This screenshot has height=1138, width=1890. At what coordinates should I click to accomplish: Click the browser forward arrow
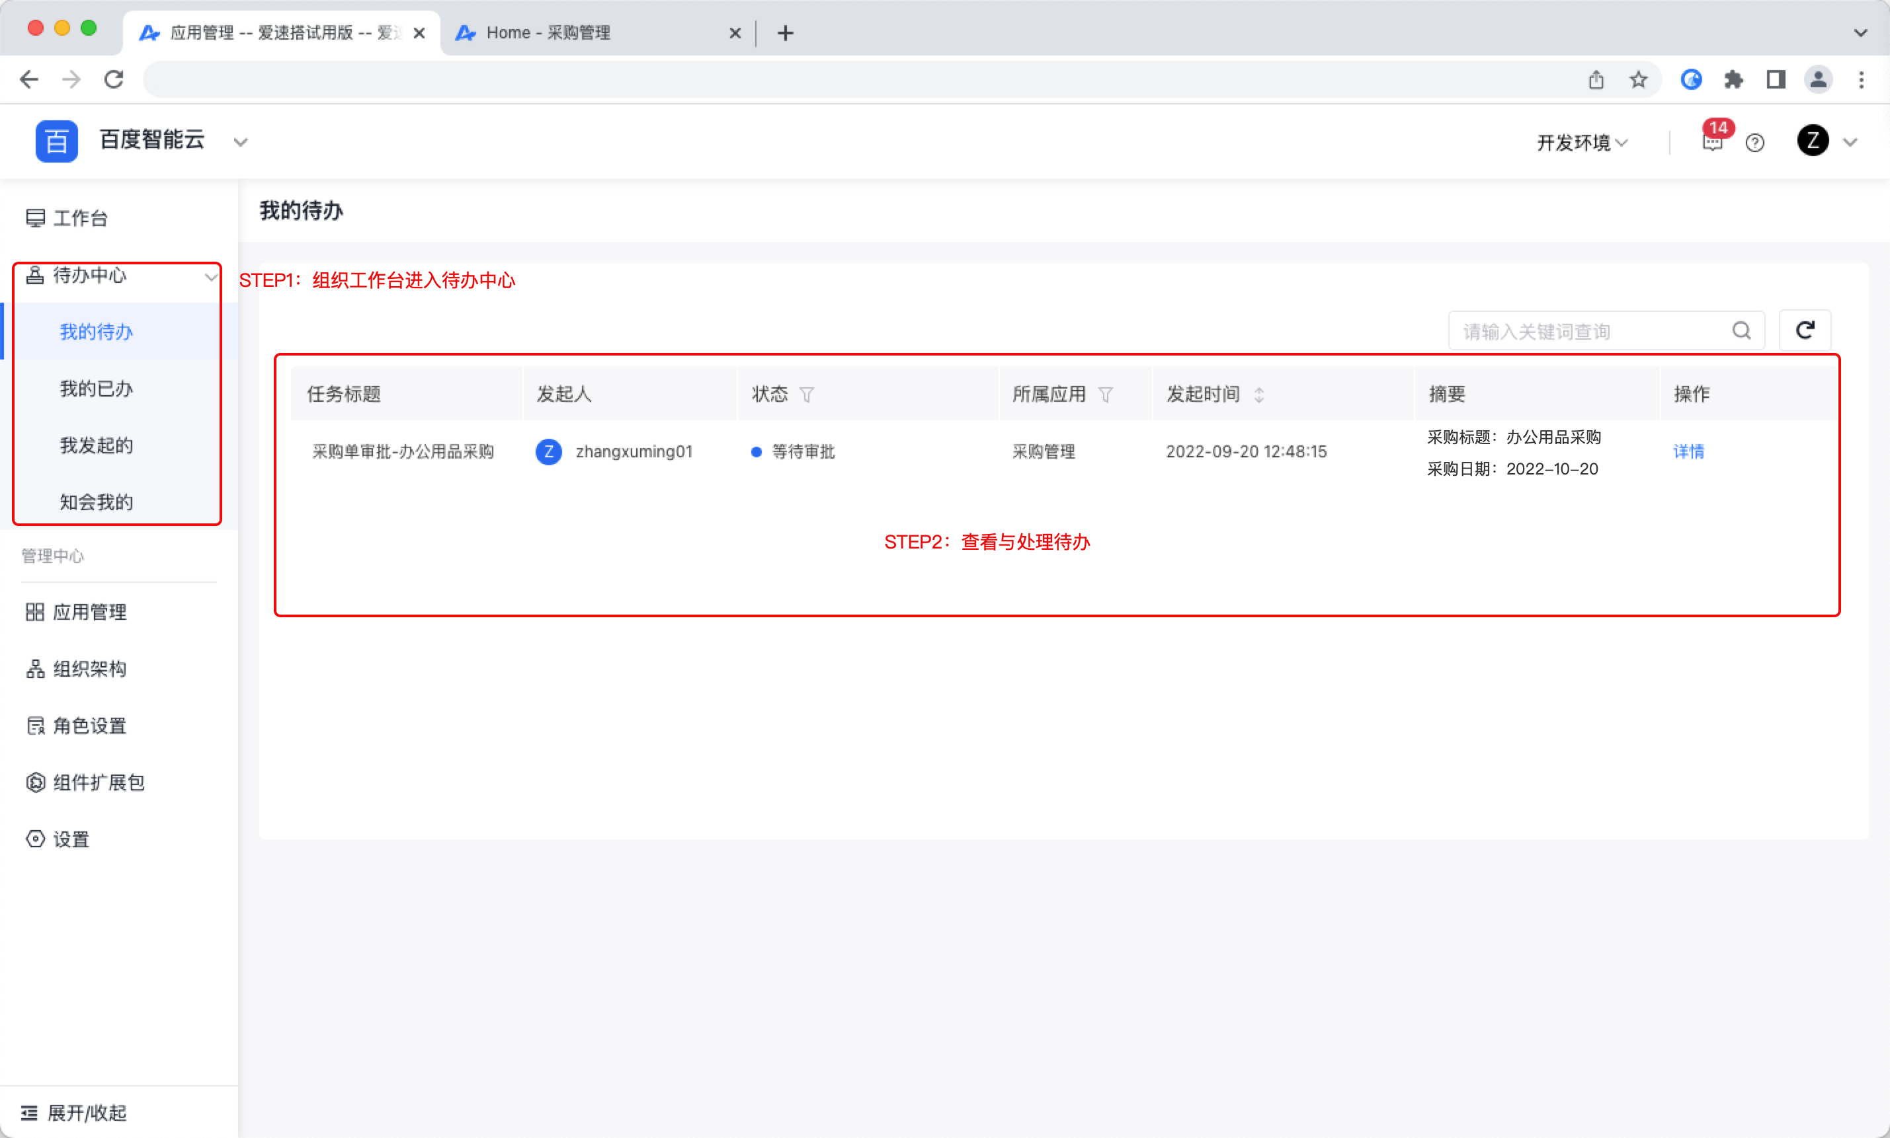(71, 80)
